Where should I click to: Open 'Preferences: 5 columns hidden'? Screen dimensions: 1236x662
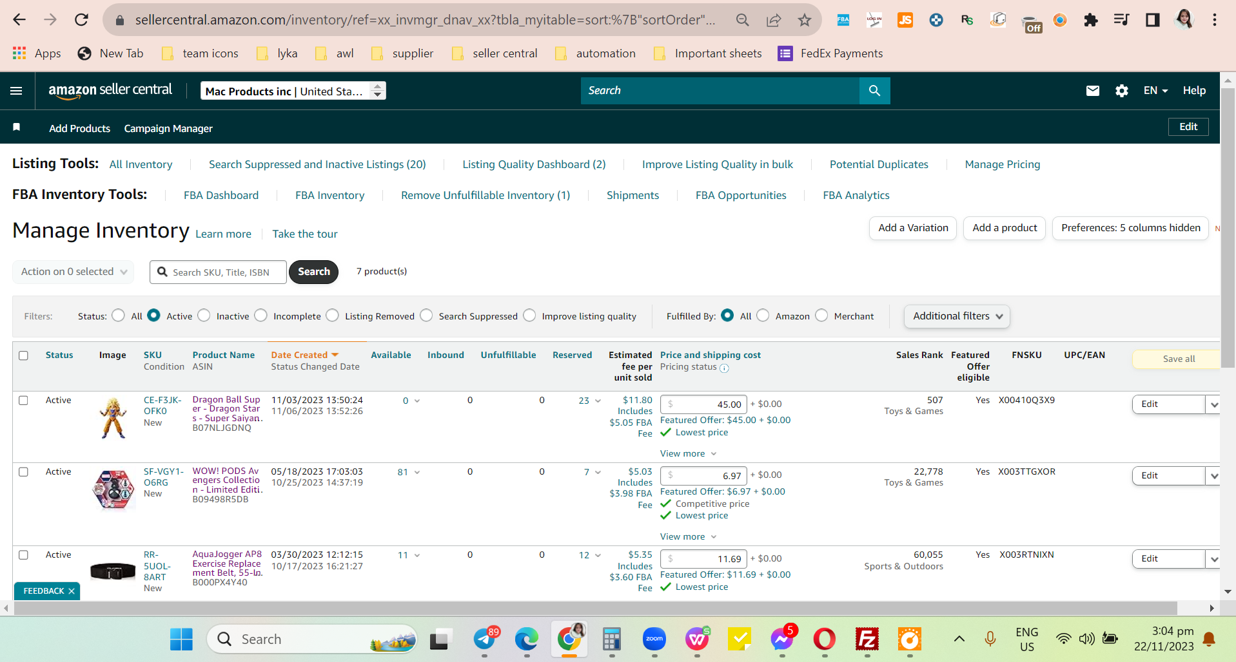point(1130,228)
